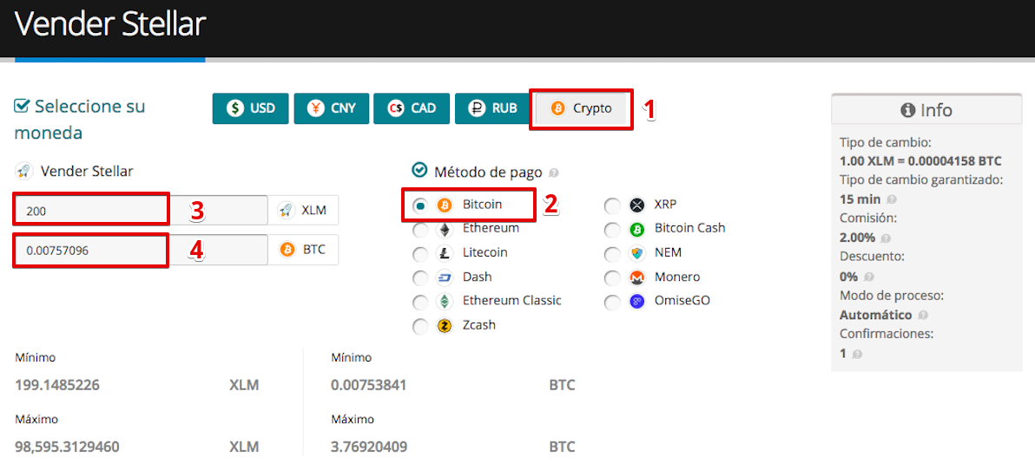
Task: Click the yen icon on CNY button
Action: [315, 108]
